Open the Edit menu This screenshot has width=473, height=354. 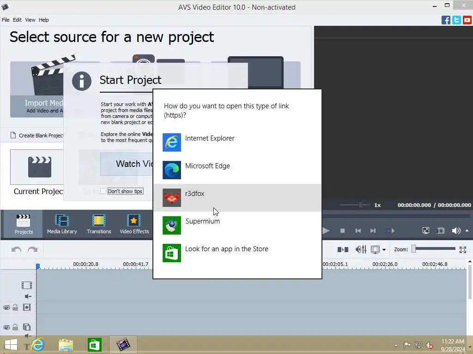coord(17,20)
